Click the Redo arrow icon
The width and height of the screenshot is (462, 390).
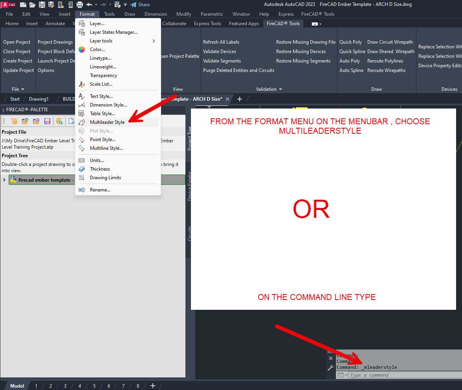coord(103,4)
